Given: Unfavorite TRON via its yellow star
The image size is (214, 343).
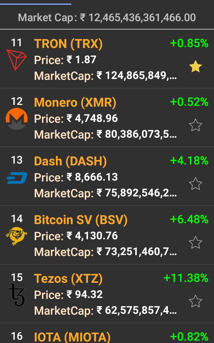Looking at the screenshot, I should coord(195,66).
